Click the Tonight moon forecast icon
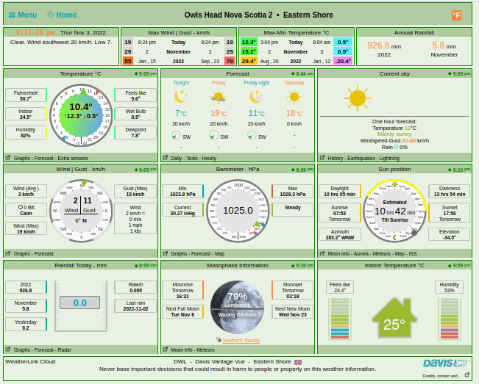479x384 pixels. [181, 97]
